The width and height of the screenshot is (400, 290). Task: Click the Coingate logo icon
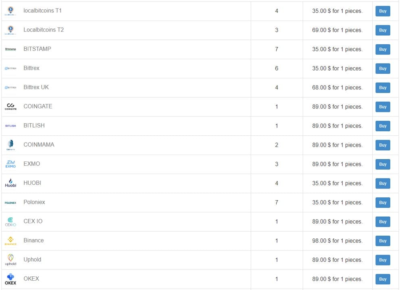[10, 106]
